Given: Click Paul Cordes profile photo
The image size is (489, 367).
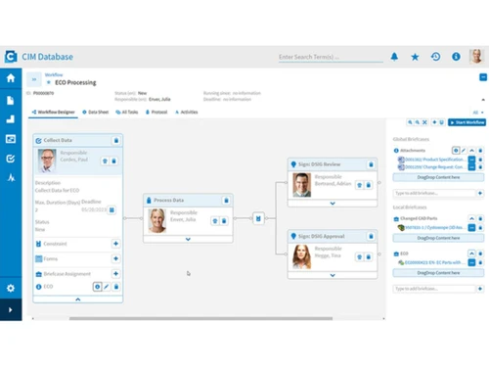Looking at the screenshot, I should tap(47, 161).
